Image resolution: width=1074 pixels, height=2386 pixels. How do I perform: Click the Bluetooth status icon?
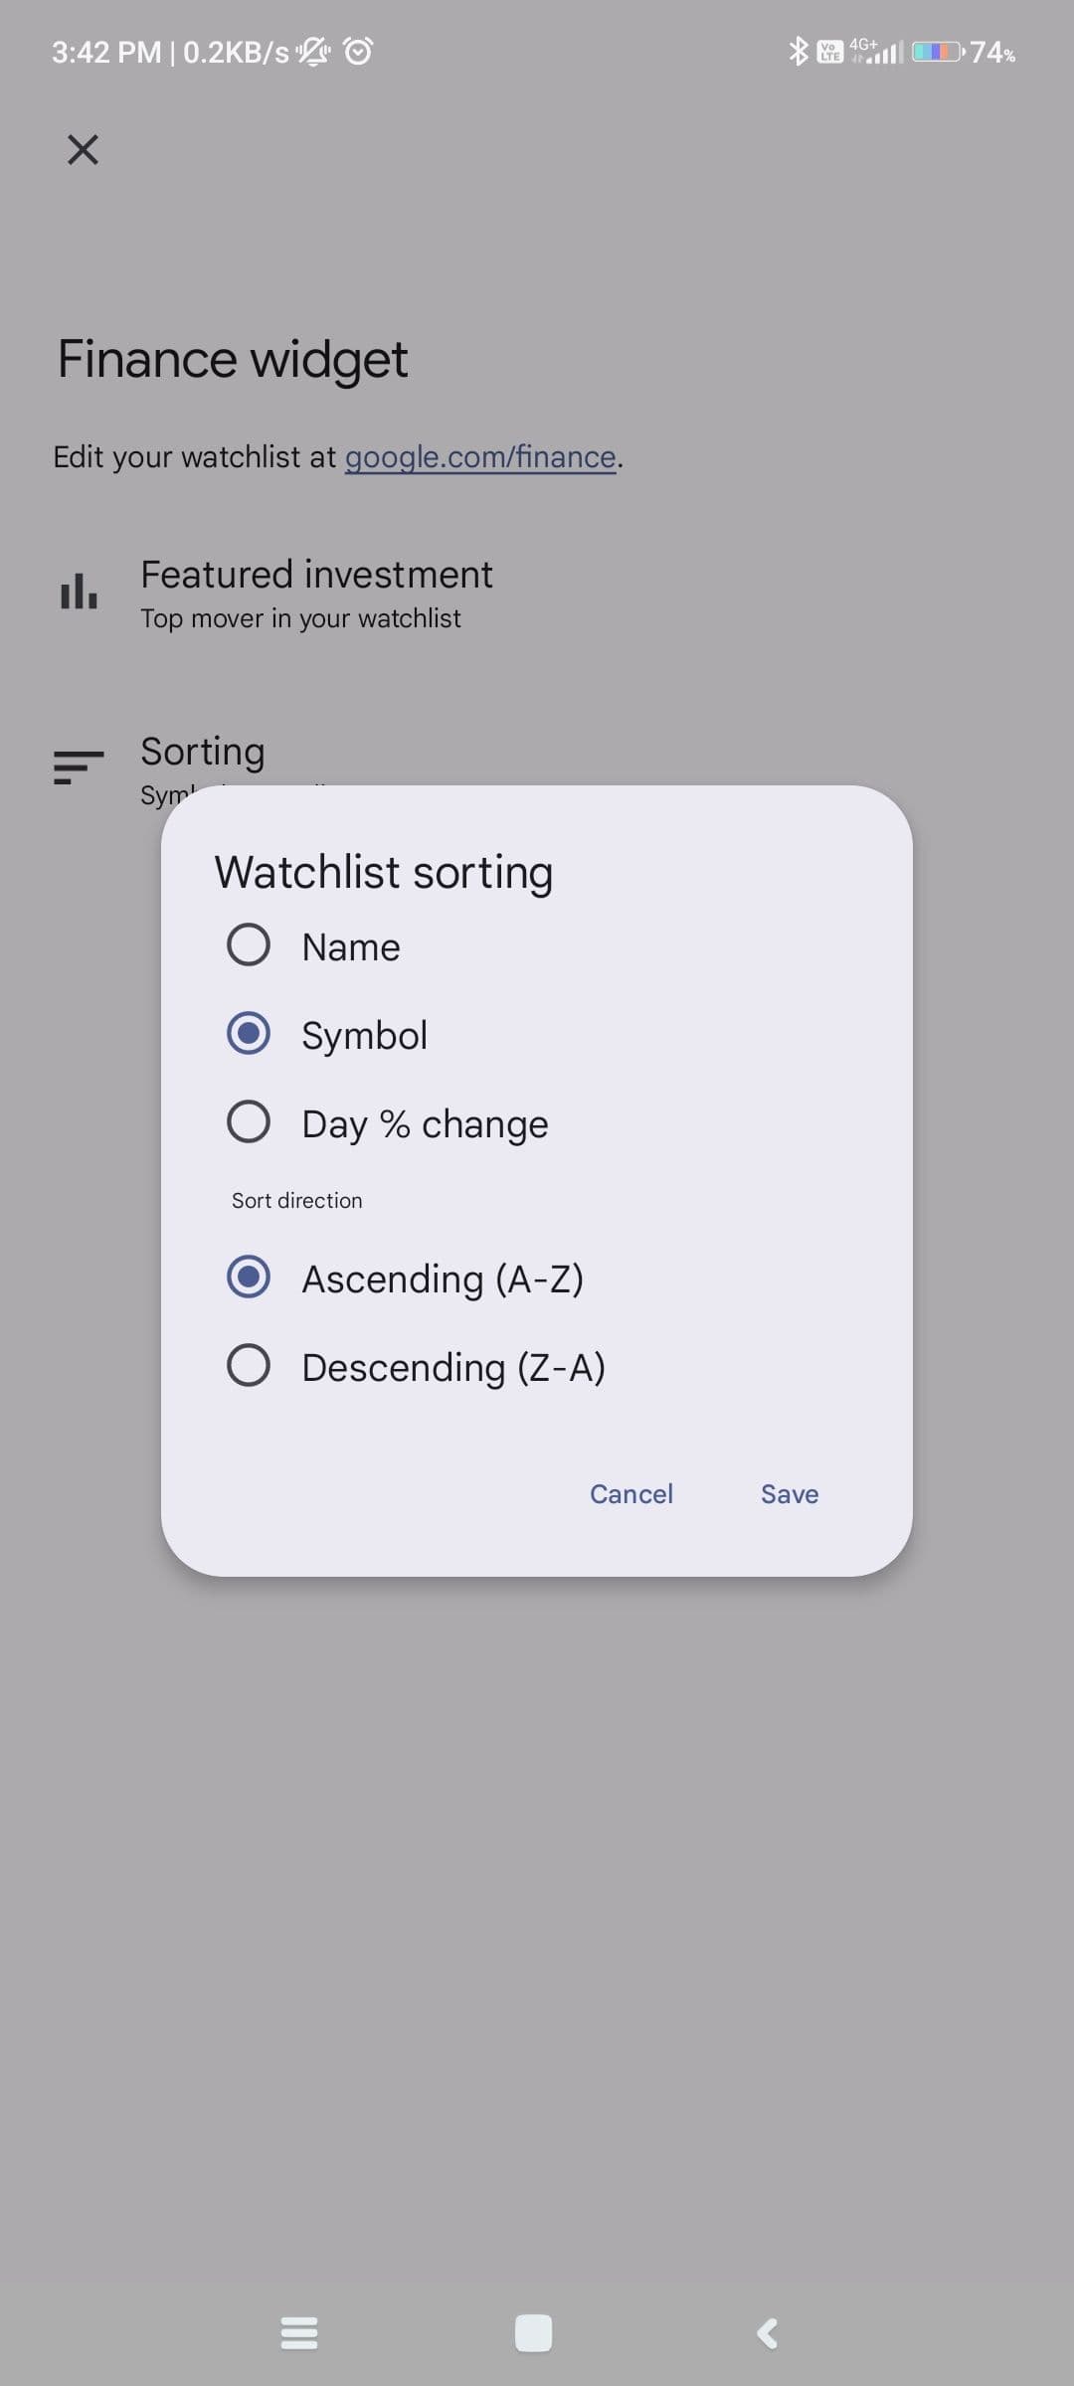pos(797,53)
